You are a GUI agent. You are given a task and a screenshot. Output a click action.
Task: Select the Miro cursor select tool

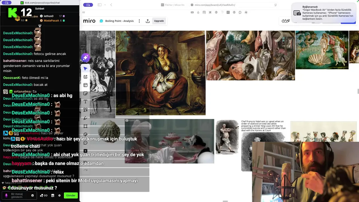coord(86,69)
